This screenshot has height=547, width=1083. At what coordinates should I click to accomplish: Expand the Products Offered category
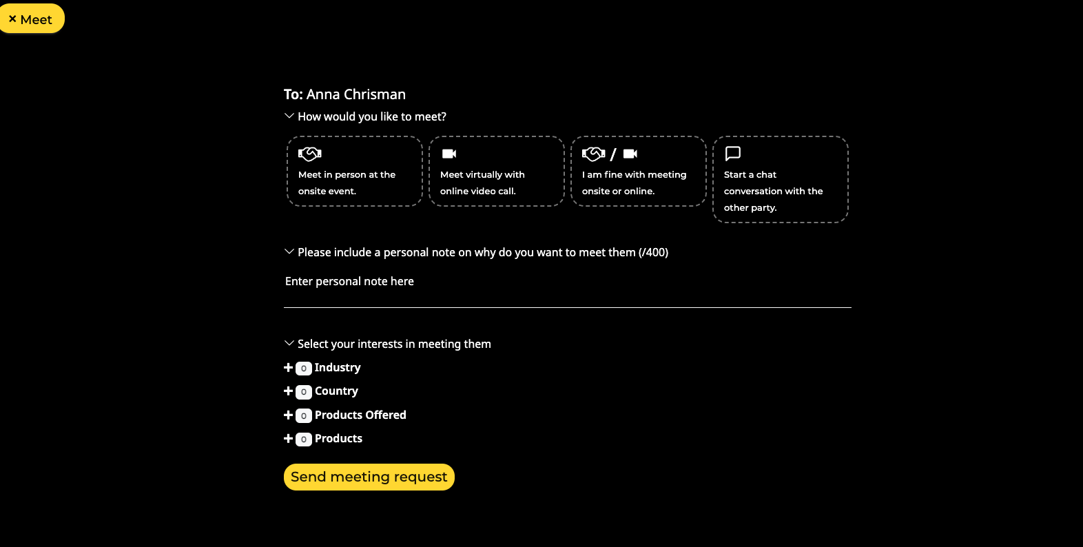[x=360, y=415]
